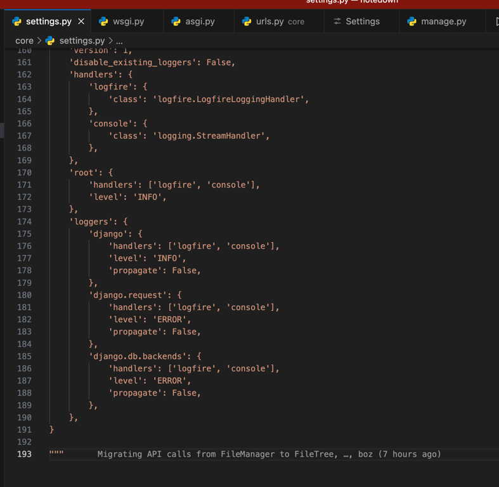Click 'core' breadcrumb folder
This screenshot has height=487, width=499.
(x=24, y=41)
